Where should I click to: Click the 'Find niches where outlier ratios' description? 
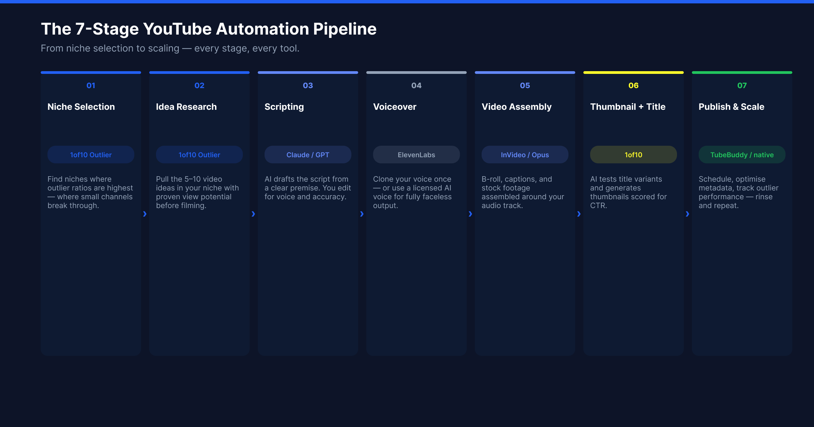pos(90,192)
